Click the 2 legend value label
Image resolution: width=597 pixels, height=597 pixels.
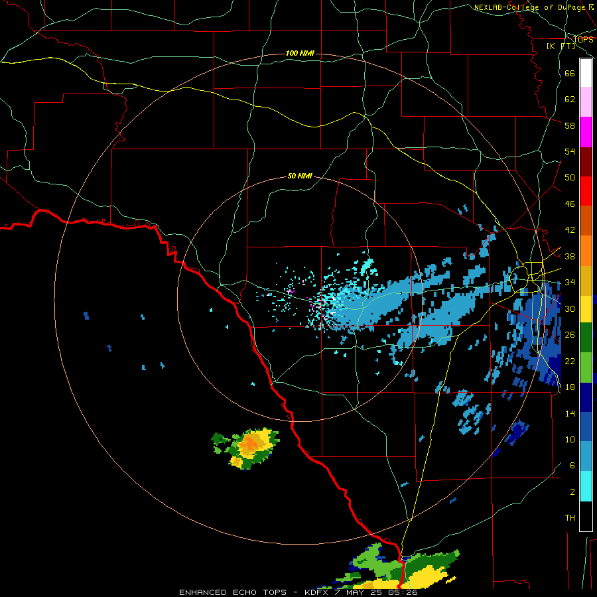point(572,492)
